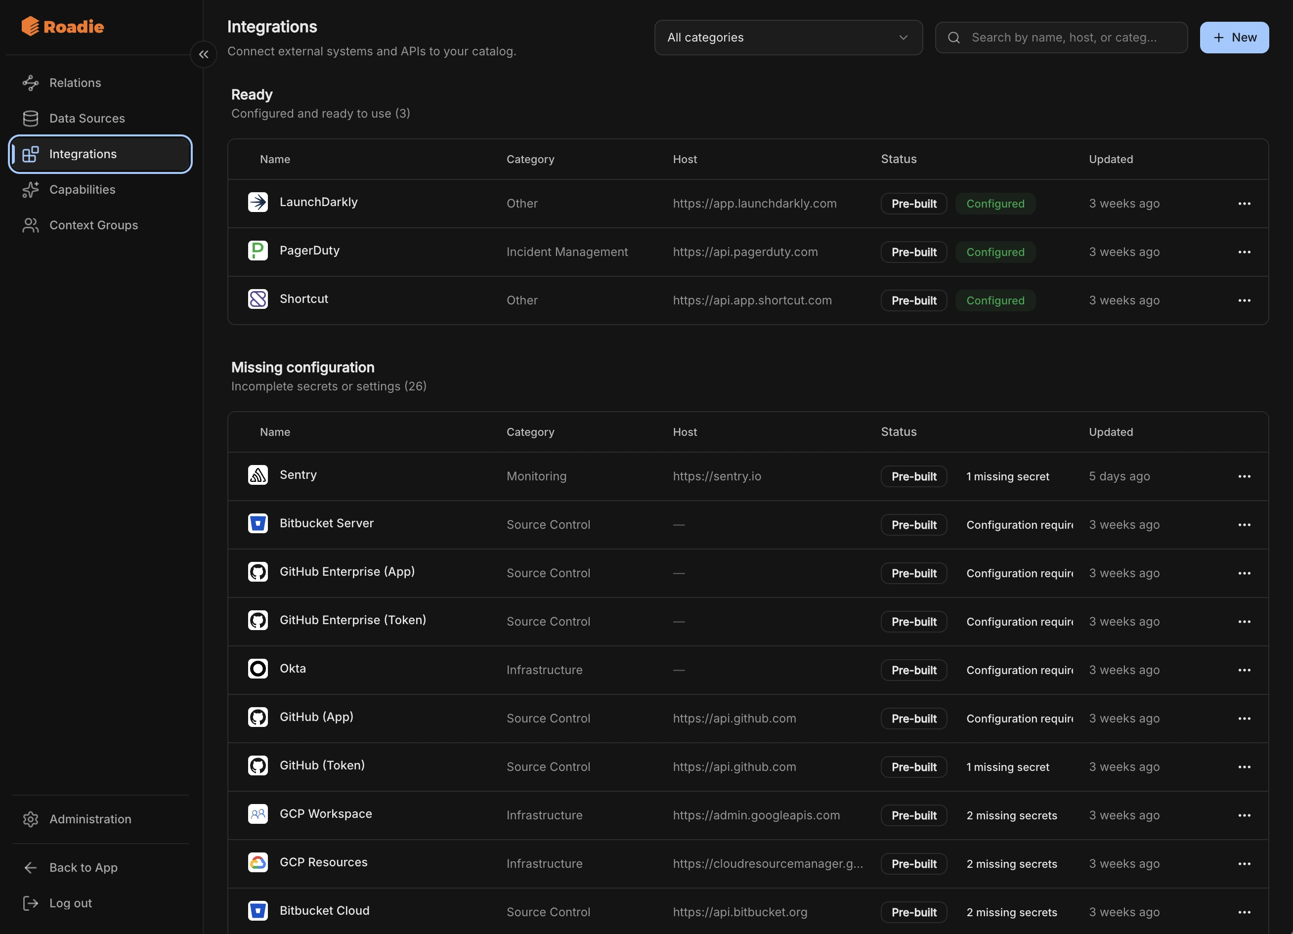The height and width of the screenshot is (934, 1293).
Task: Open LaunchDarkly row more options menu
Action: click(1244, 204)
